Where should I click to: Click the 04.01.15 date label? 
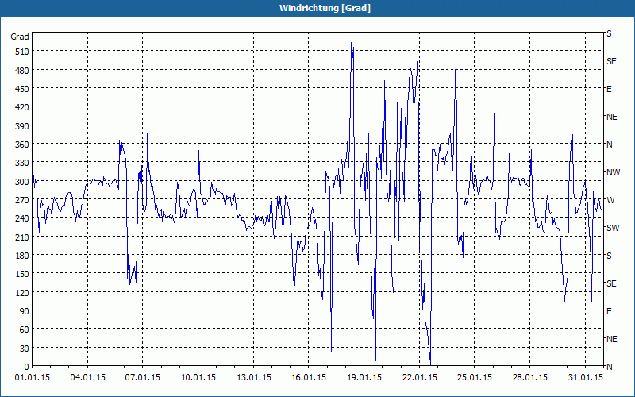point(88,378)
